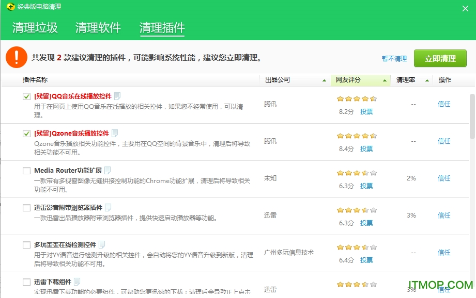Viewport: 476px width, 298px height.
Task: Switch to the 清理软件 tab
Action: [x=98, y=28]
